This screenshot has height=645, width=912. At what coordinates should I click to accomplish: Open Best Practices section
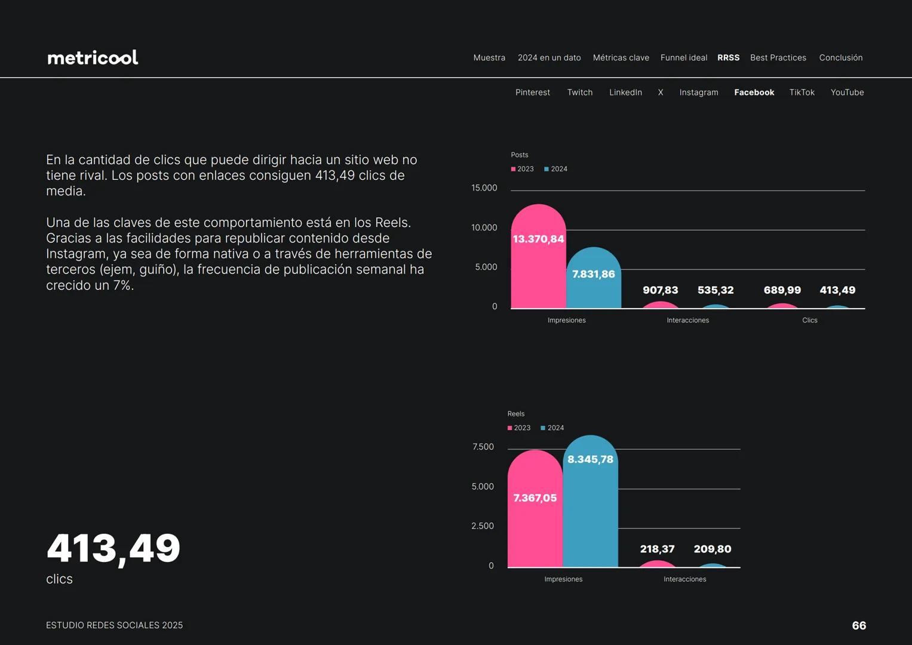tap(778, 58)
